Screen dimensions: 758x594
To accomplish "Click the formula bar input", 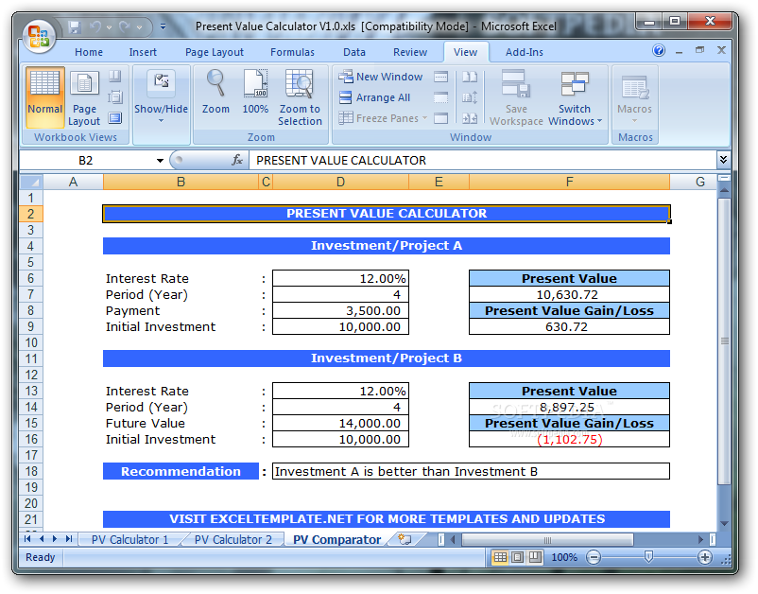I will [482, 160].
